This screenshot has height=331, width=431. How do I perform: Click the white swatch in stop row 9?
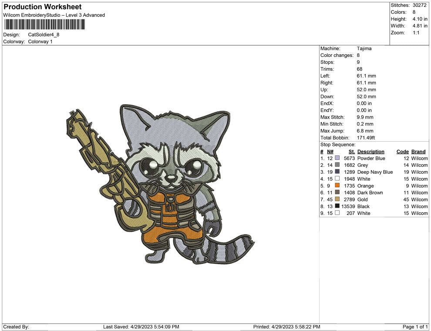point(337,213)
